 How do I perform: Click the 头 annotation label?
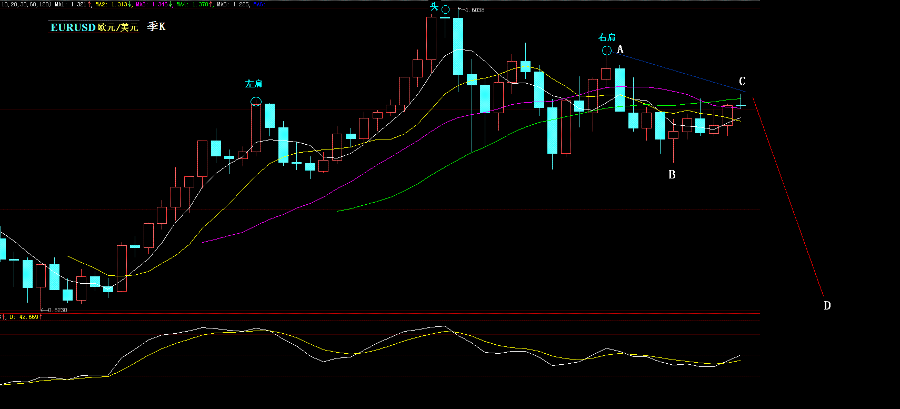tap(434, 6)
